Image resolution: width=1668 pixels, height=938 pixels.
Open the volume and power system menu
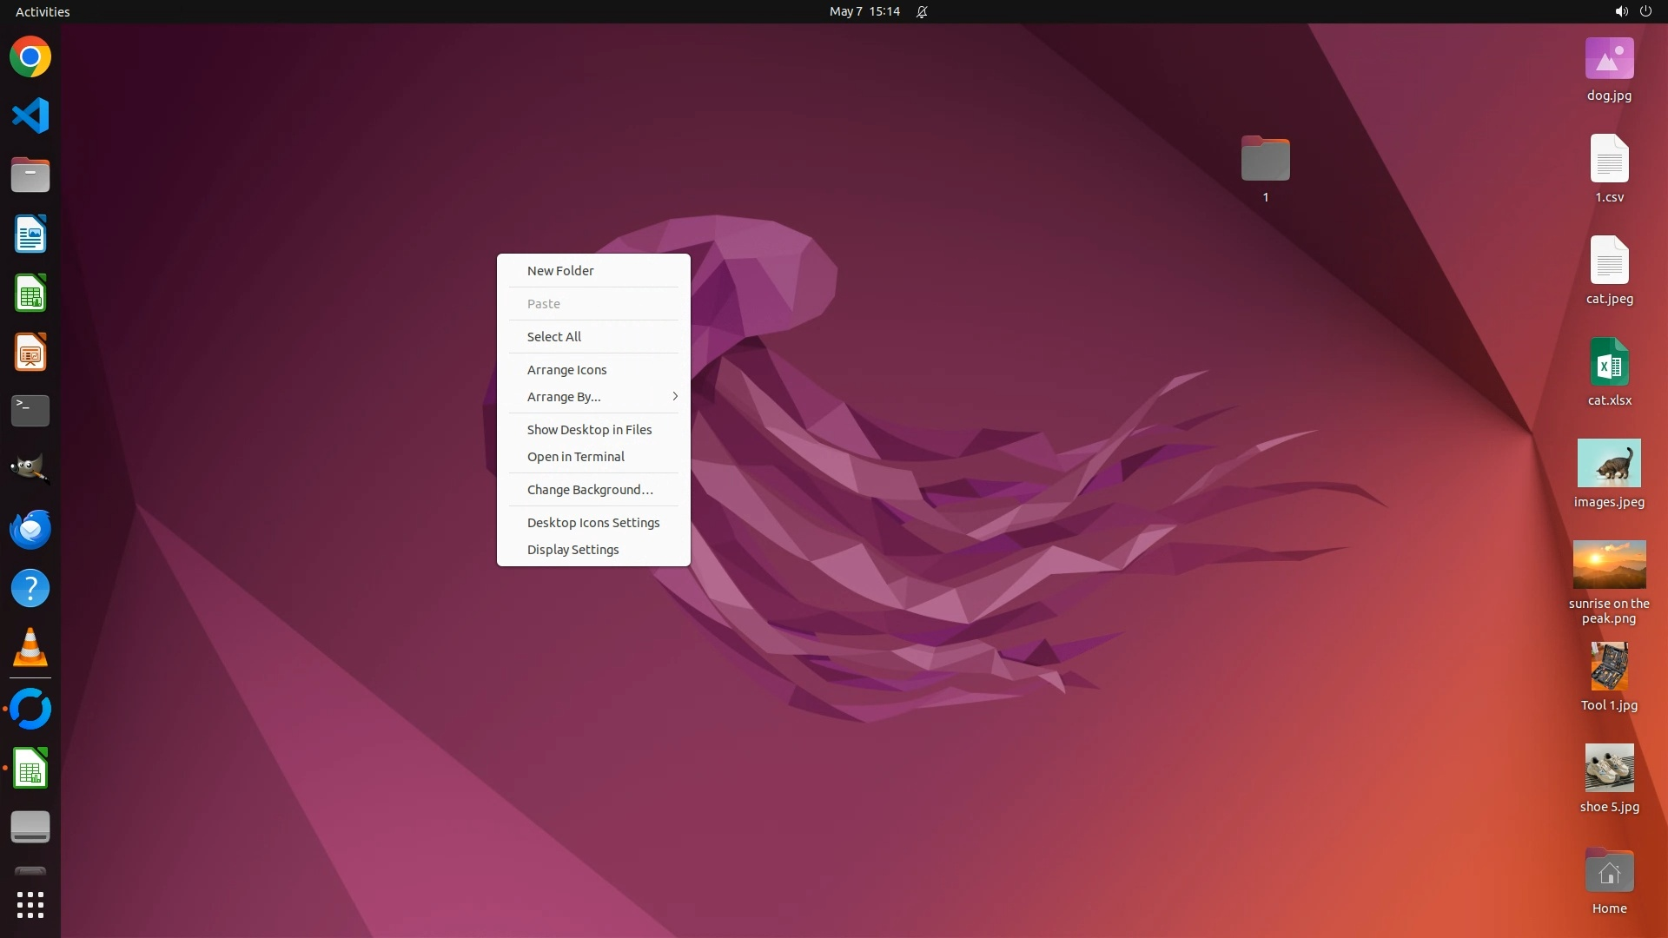coord(1632,12)
